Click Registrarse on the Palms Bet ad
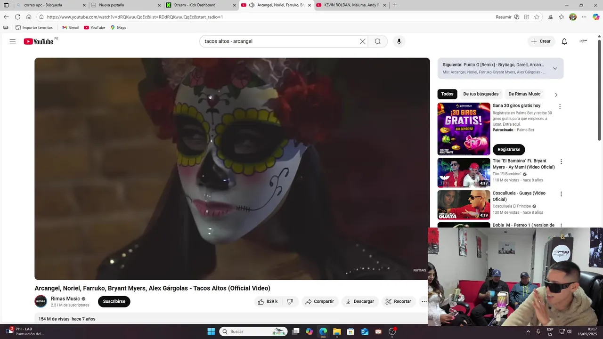The height and width of the screenshot is (339, 603). (509, 149)
